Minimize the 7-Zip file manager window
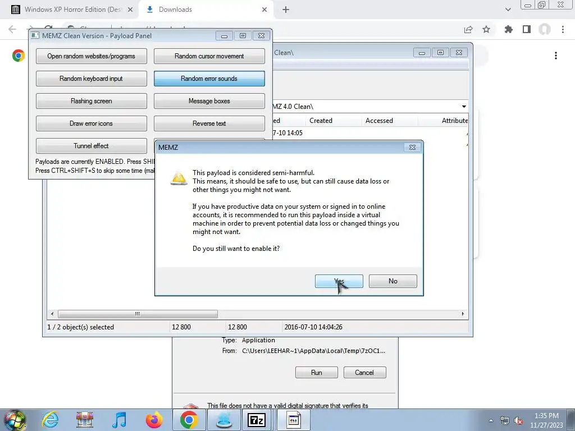This screenshot has height=431, width=575. [422, 53]
